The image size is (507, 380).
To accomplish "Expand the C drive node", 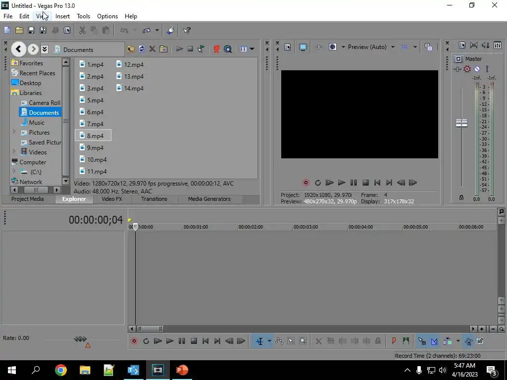I will click(x=14, y=171).
